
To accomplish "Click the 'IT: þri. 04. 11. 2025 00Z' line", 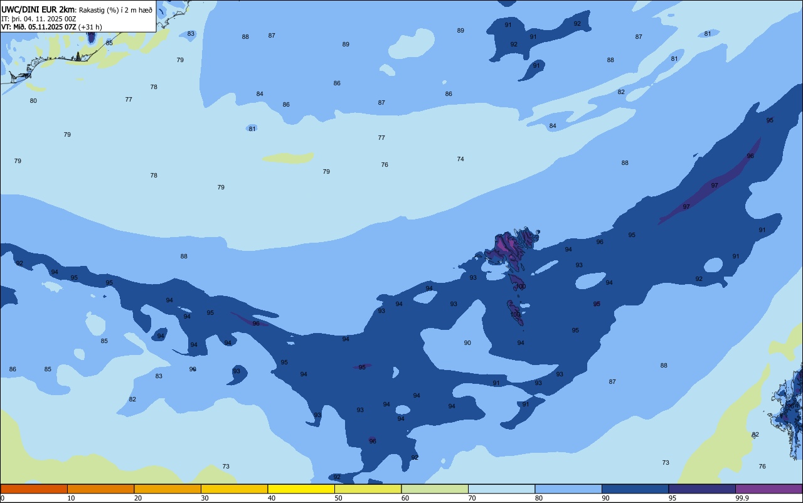I will coord(38,19).
